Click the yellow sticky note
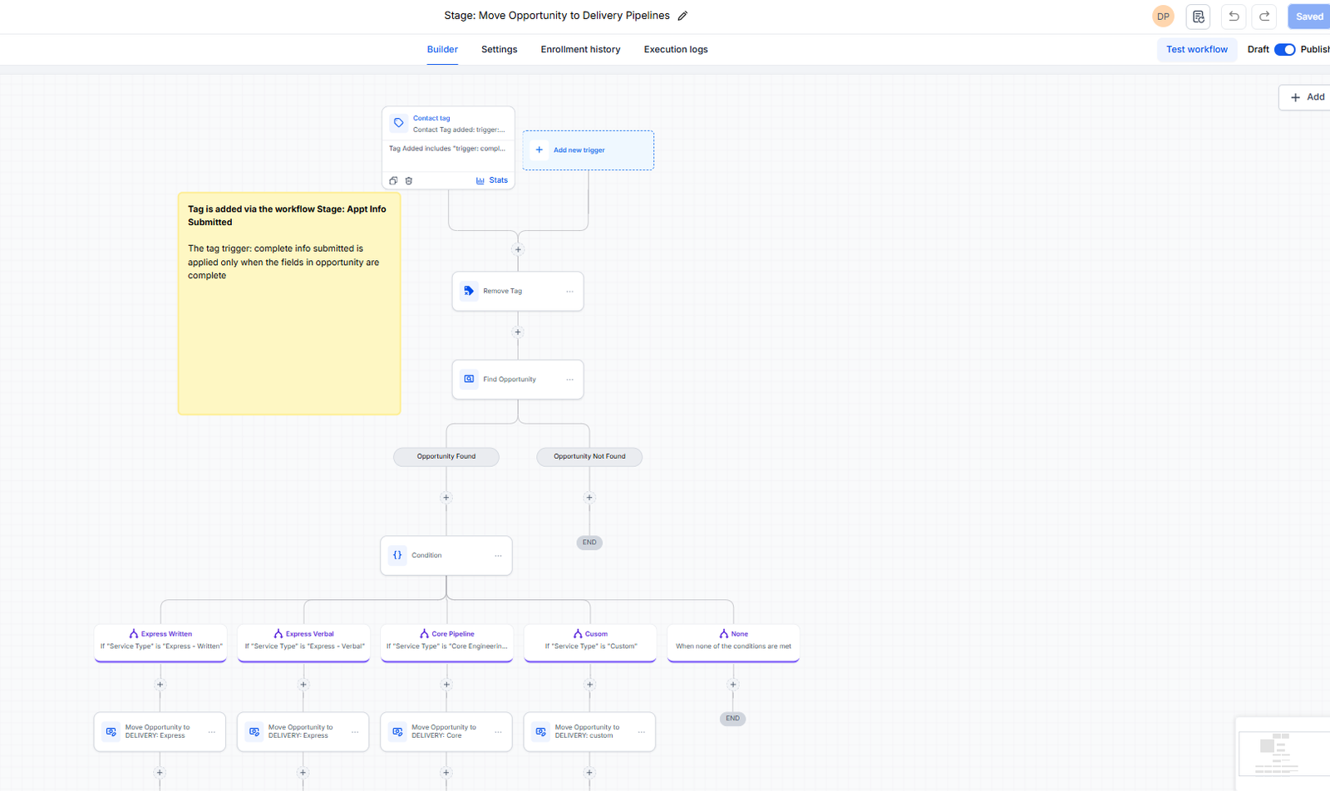Screen dimensions: 1330x791 point(289,303)
